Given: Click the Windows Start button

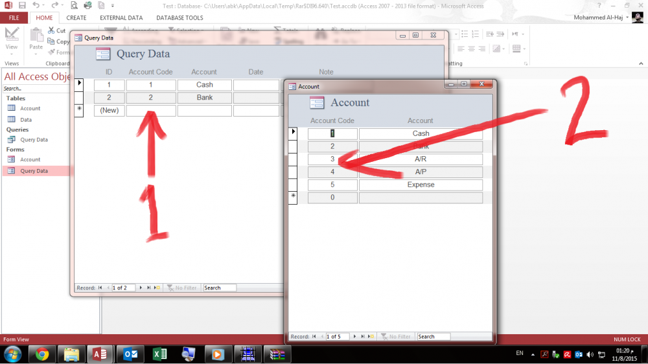Looking at the screenshot, I should [13, 354].
